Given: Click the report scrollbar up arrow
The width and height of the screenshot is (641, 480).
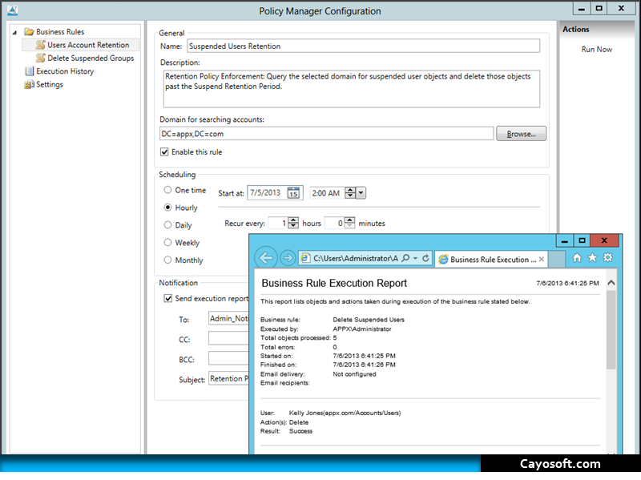Looking at the screenshot, I should (x=611, y=283).
